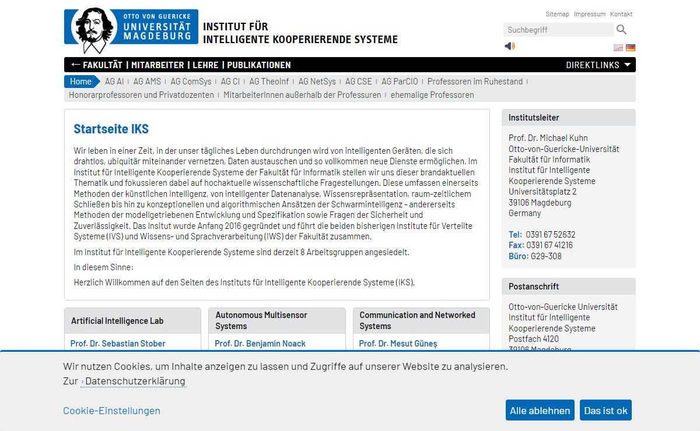The height and width of the screenshot is (431, 700).
Task: Click in the Suchbegriff search field
Action: (x=558, y=30)
